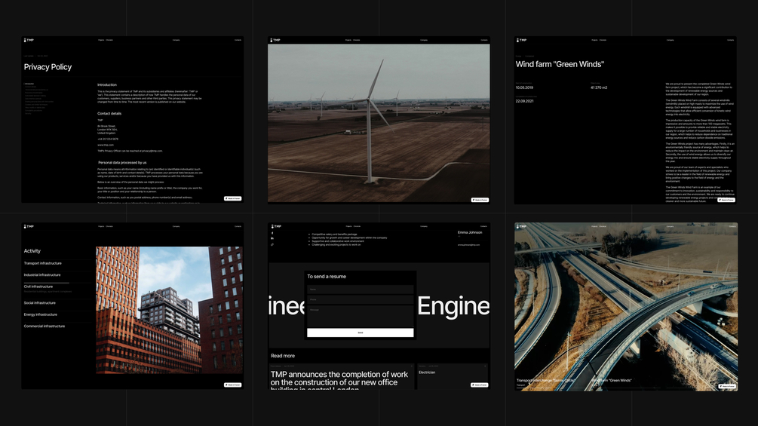Screen dimensions: 758x426
Task: Click the Made in Framer badge on highway page
Action: [x=726, y=386]
